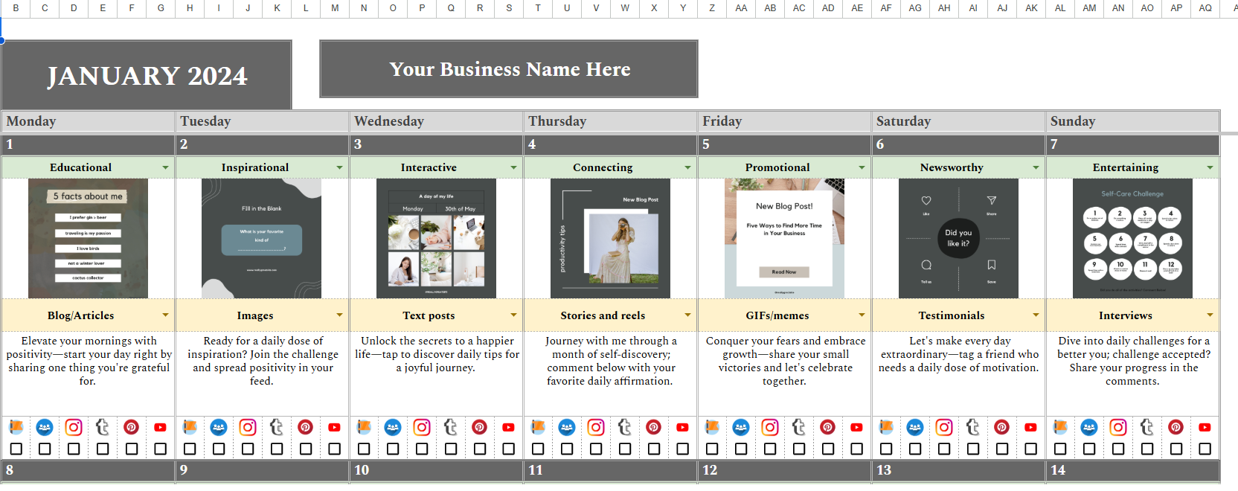The height and width of the screenshot is (491, 1238).
Task: Open the Did you like it thumbnail
Action: 958,238
